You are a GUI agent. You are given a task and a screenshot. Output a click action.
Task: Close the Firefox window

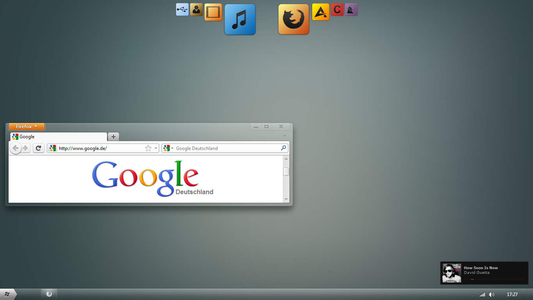tap(281, 127)
